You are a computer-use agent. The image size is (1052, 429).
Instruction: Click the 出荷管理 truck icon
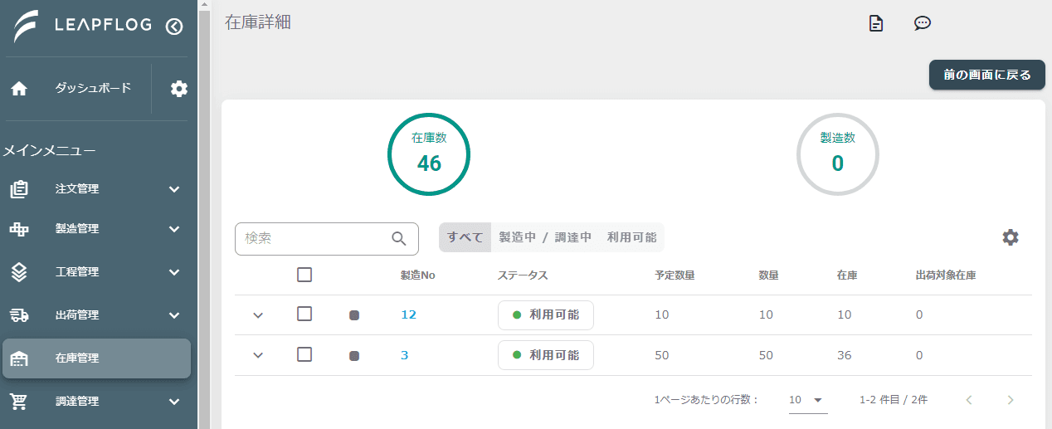[19, 315]
